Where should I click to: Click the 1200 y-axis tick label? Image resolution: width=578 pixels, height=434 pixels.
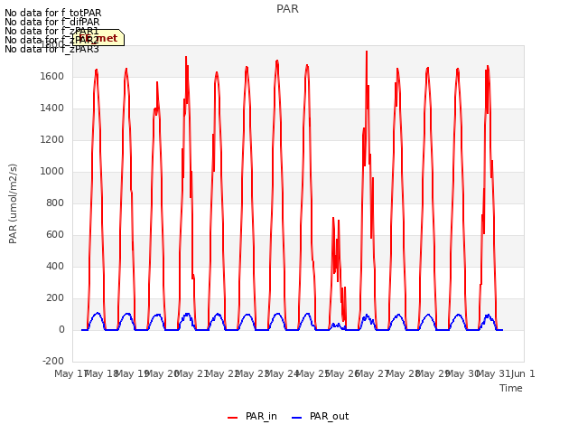point(52,140)
